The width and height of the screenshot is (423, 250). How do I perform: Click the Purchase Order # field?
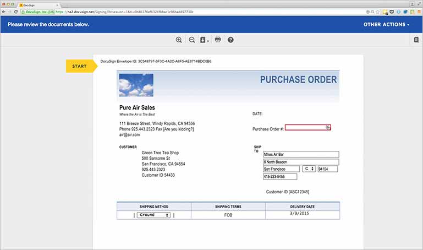pos(307,128)
